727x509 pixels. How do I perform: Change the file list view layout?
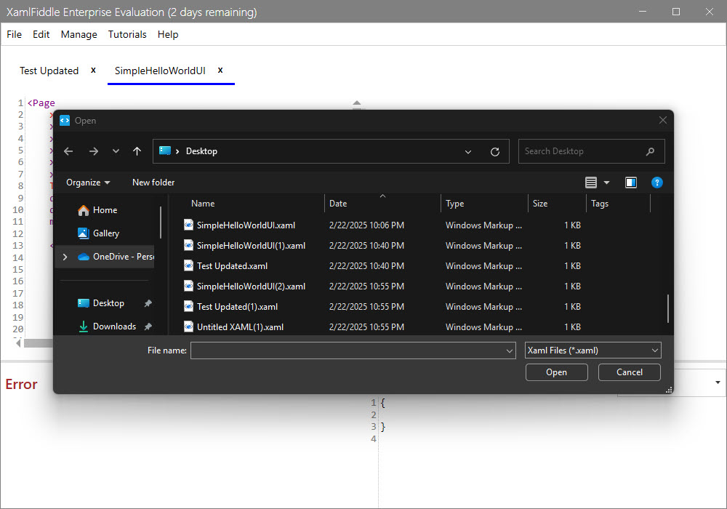590,183
